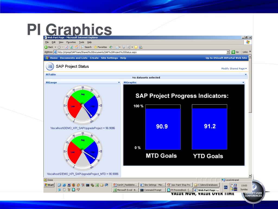Click the DEMO_KPI_SAPUpgradeProject_MTD = 90.9086 label
This screenshot has width=278, height=209.
83,174
